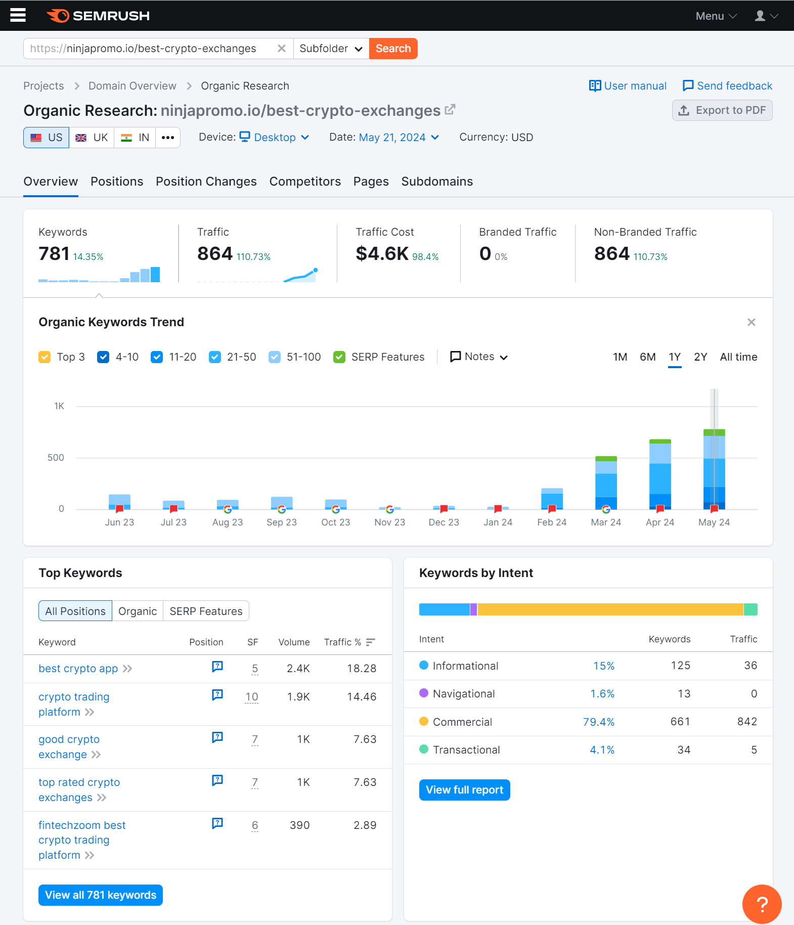This screenshot has width=794, height=925.
Task: Show Organic keywords in Top Keywords
Action: click(138, 611)
